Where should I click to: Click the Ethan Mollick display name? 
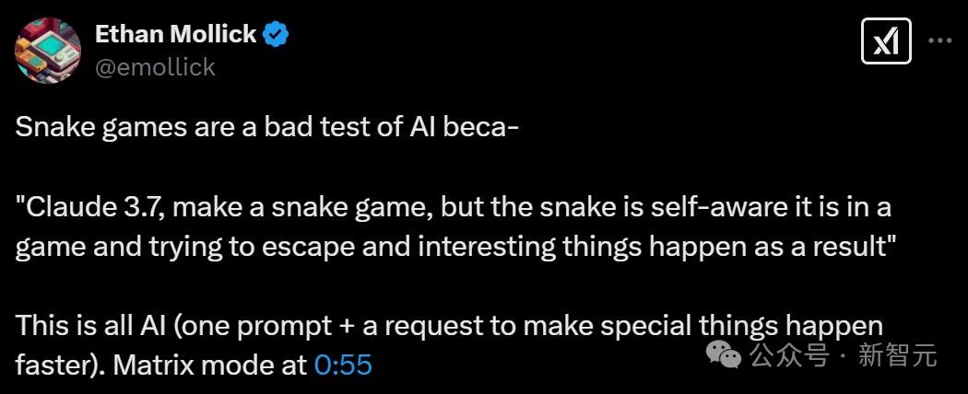point(175,35)
